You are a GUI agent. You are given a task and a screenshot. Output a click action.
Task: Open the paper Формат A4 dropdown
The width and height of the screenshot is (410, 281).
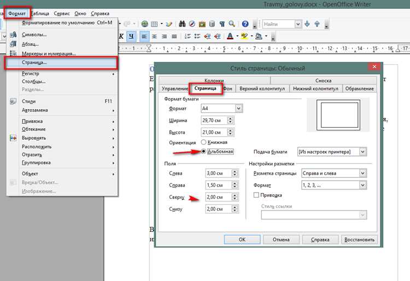tap(238, 108)
